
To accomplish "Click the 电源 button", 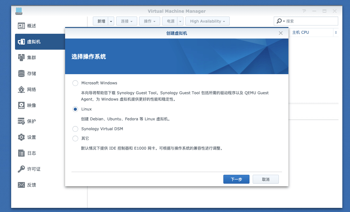I will pos(170,21).
